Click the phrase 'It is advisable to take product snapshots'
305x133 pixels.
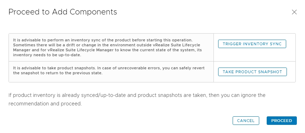pyautogui.click(x=54, y=68)
